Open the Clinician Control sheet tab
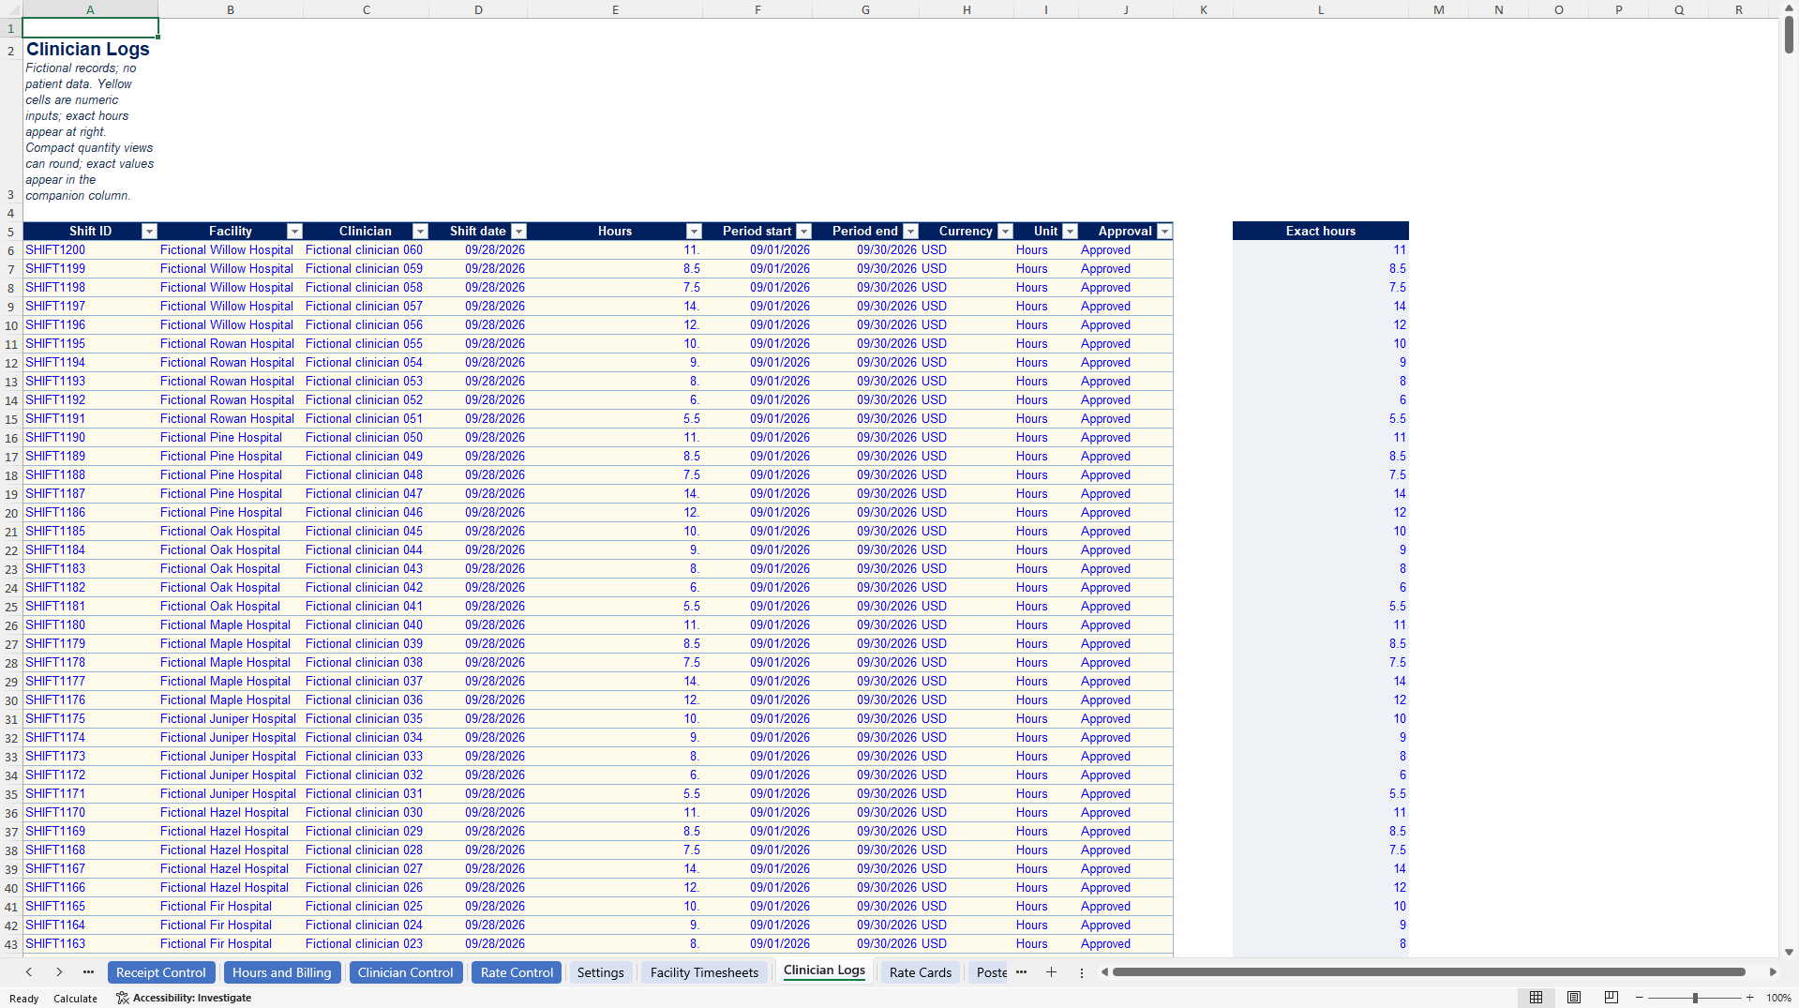This screenshot has width=1799, height=1008. (x=406, y=972)
